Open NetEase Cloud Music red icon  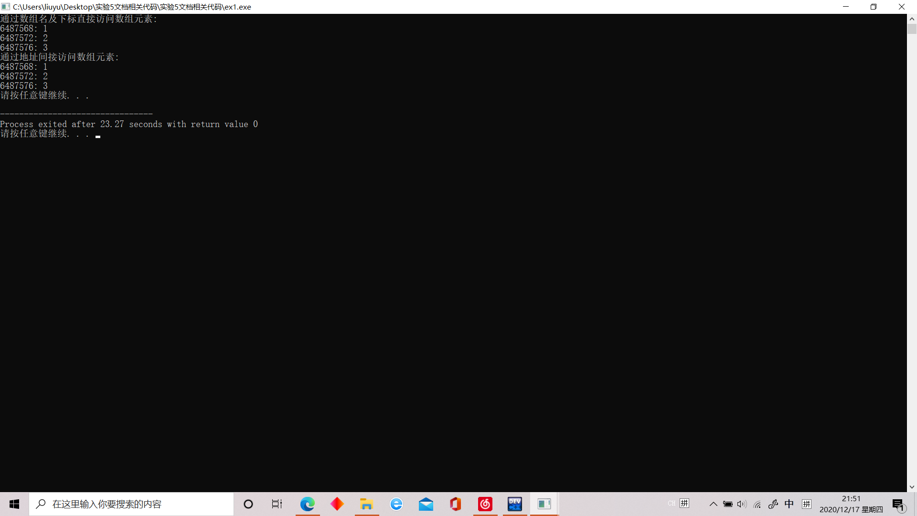click(485, 504)
